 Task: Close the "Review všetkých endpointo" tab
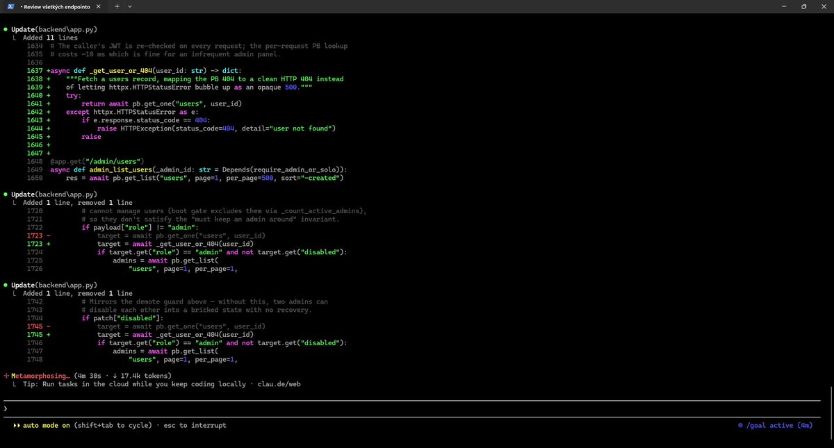pos(99,6)
